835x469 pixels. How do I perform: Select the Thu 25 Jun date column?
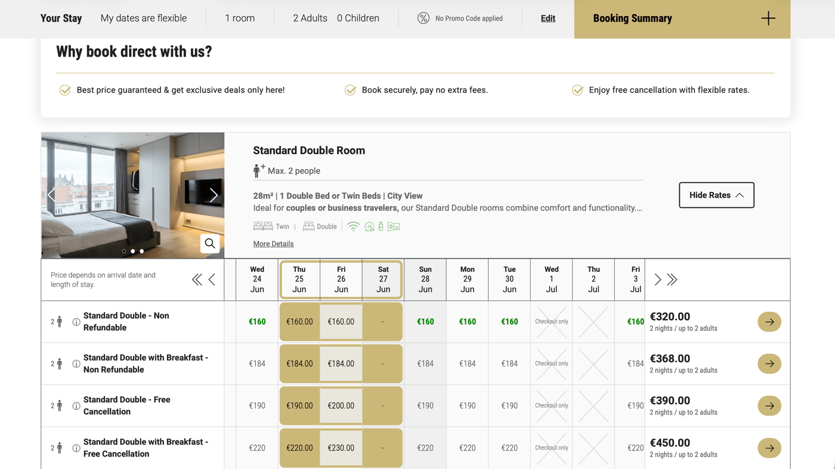point(299,279)
